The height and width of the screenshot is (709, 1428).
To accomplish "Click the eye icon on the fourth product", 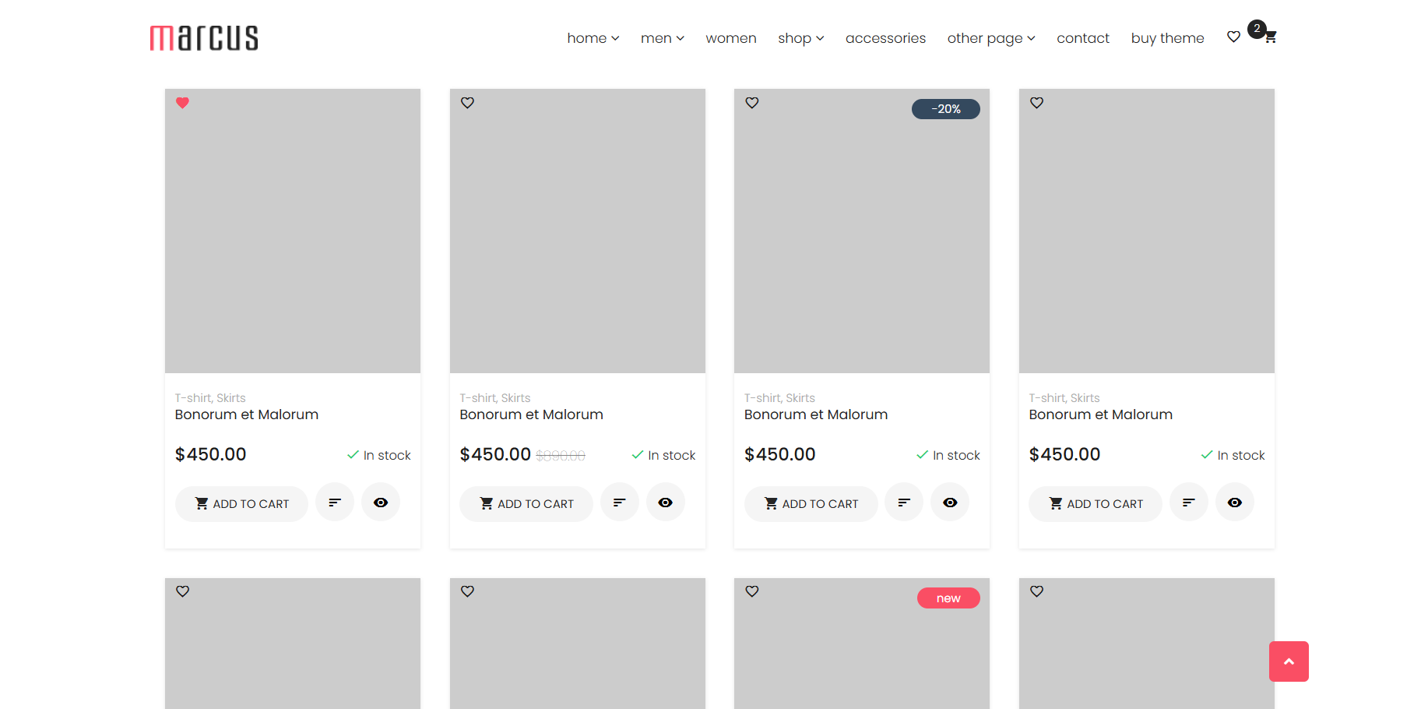I will 1235,502.
